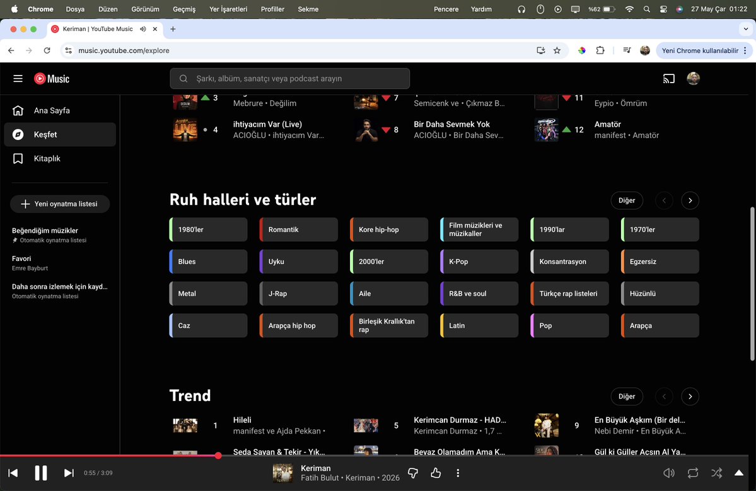Open the Profiller menu
Screen dimensions: 756x491
coord(272,9)
